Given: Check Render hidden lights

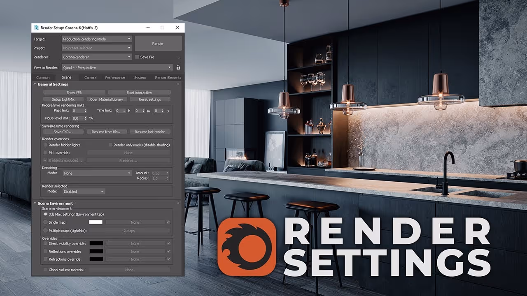Looking at the screenshot, I should click(45, 145).
